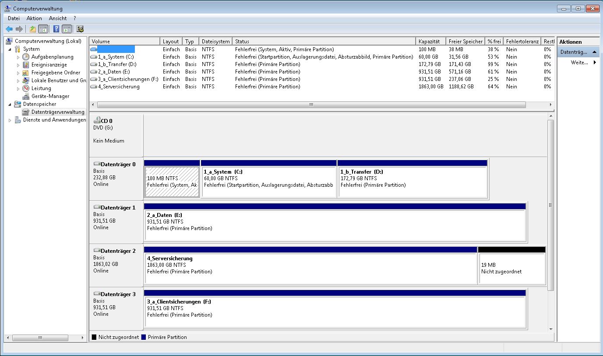The width and height of the screenshot is (603, 356).
Task: Collapse the Datenträgerverwaltung actions section arrow
Action: (594, 52)
